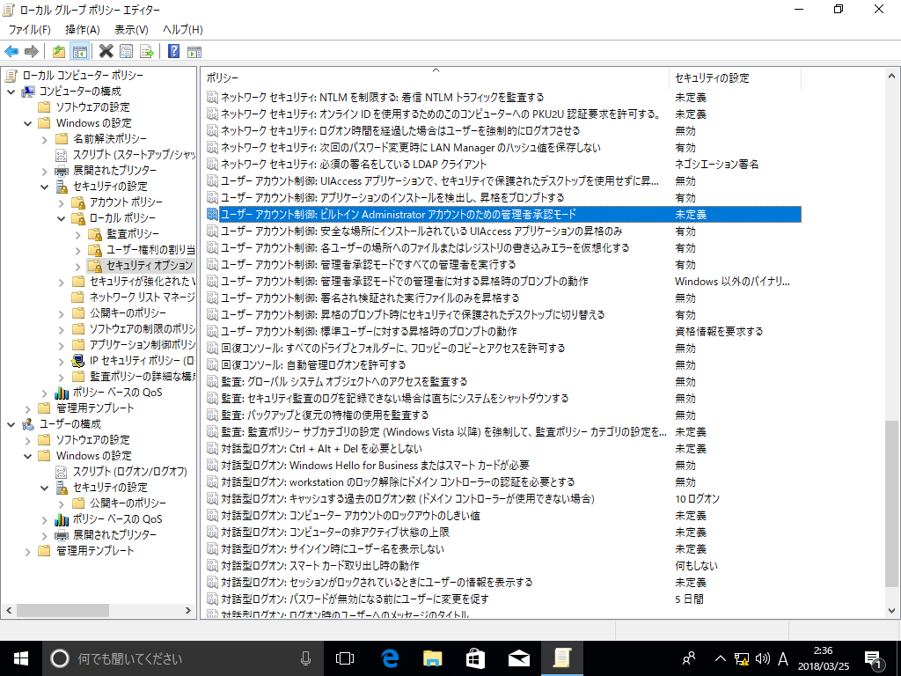Open the ファイル(F) menu
Screen dimensions: 901x676
pos(29,30)
